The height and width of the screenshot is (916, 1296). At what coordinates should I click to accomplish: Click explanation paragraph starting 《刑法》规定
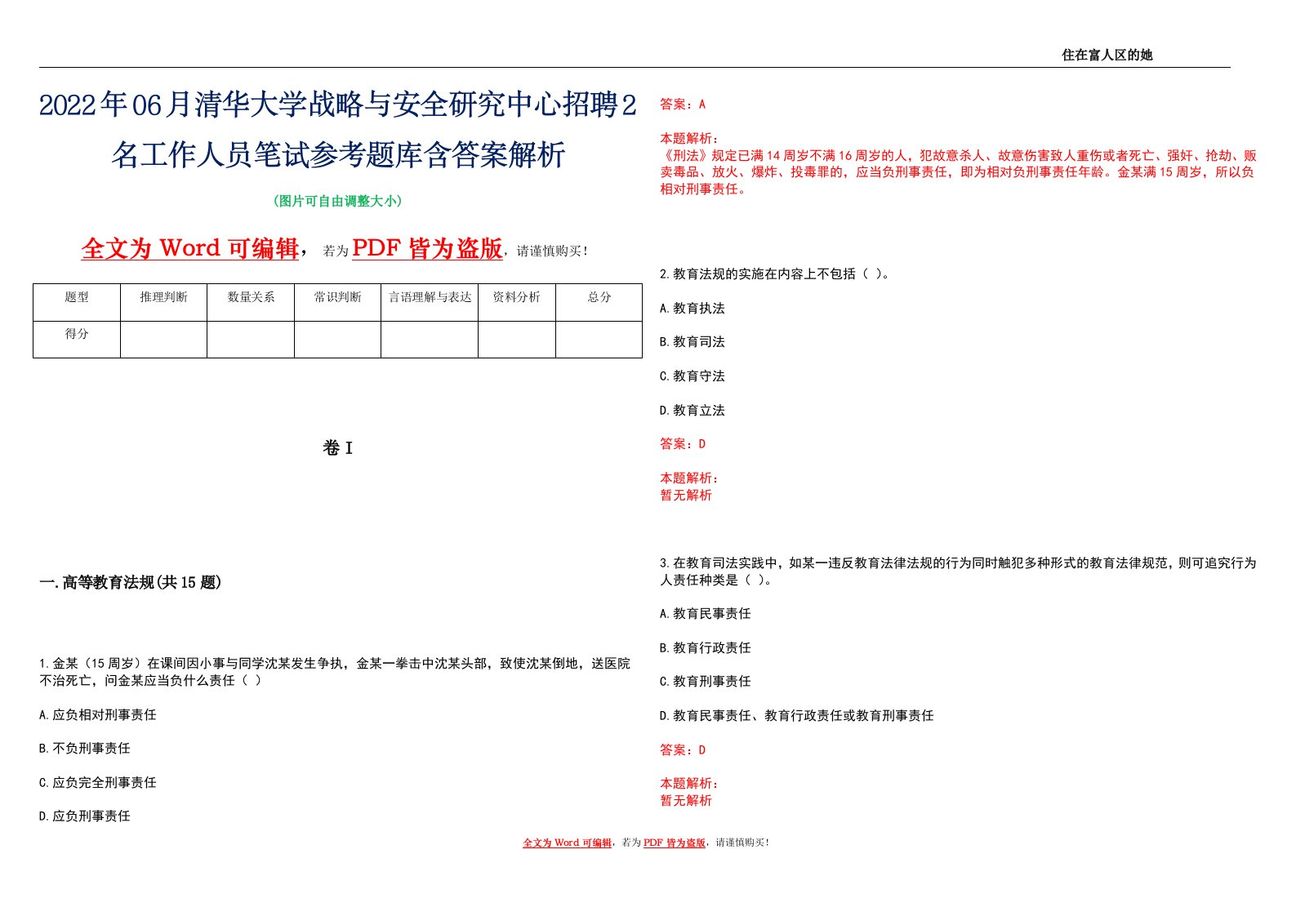(x=958, y=171)
